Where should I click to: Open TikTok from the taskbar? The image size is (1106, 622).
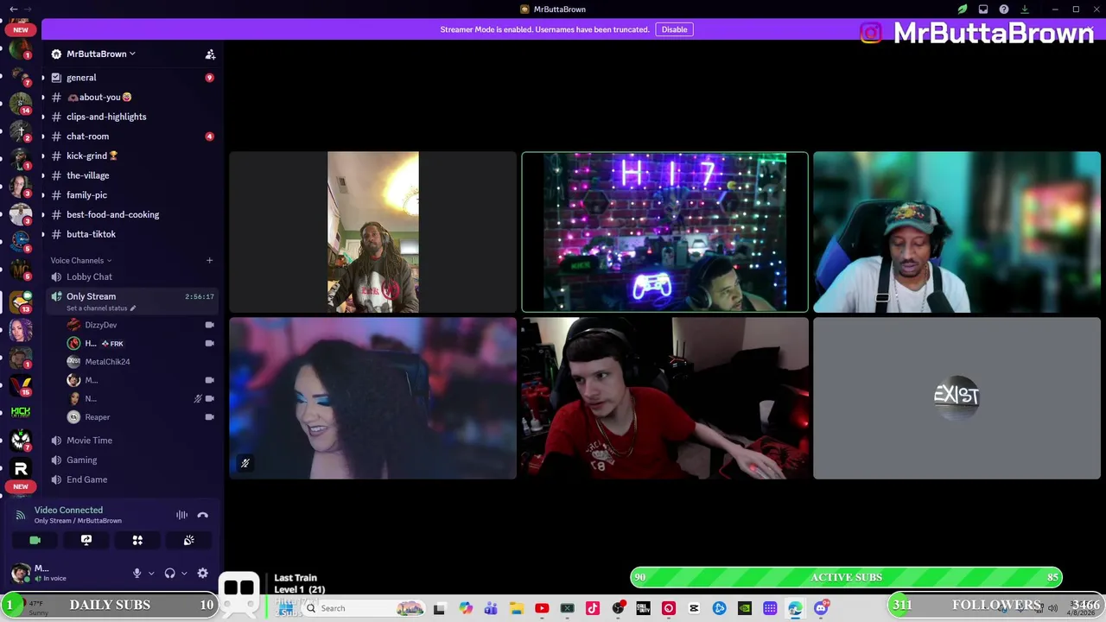coord(593,608)
